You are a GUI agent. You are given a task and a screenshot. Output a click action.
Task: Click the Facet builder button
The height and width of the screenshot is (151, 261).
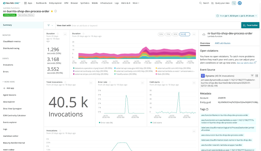(x=250, y=25)
